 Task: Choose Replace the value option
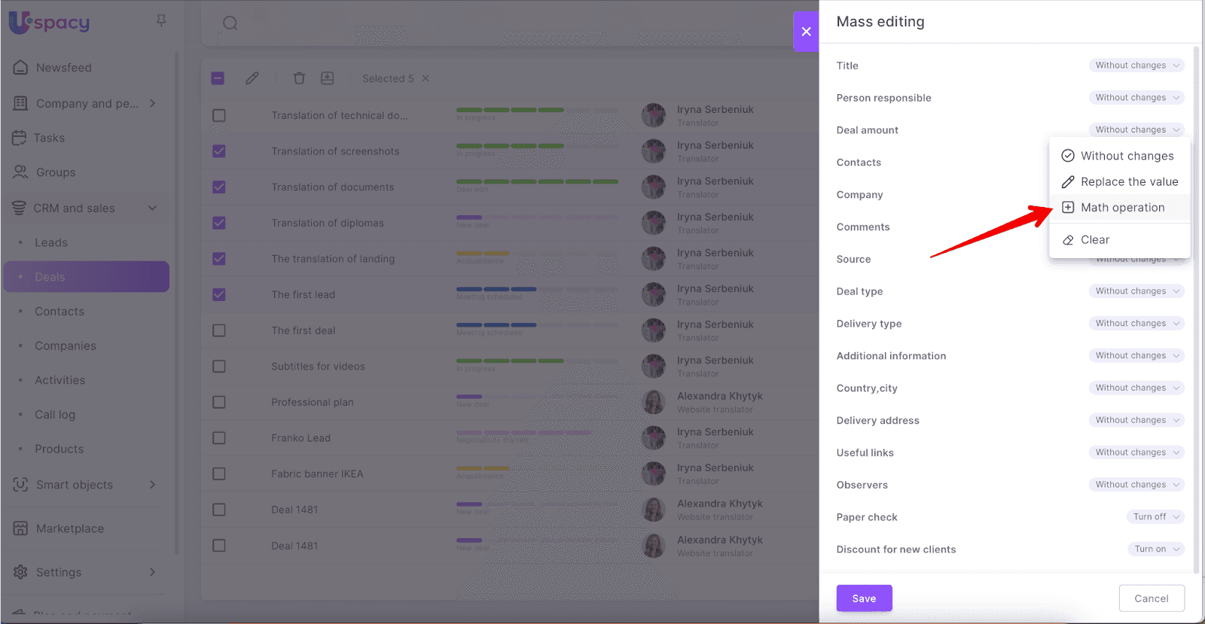pos(1129,182)
